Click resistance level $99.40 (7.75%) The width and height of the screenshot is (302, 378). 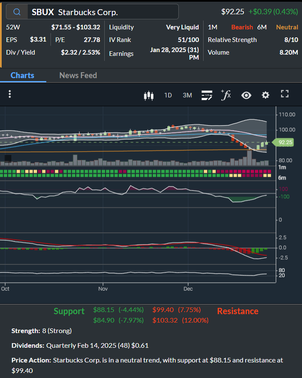click(177, 310)
